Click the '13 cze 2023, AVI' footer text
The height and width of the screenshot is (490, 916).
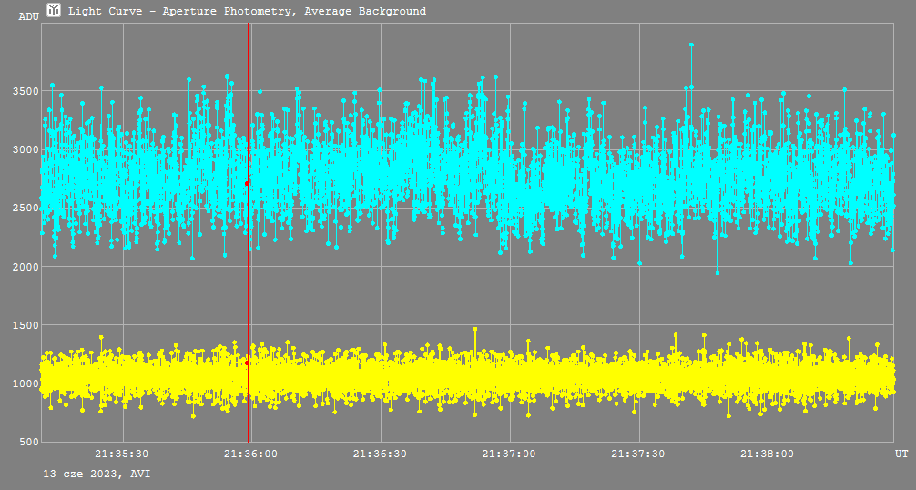(97, 474)
